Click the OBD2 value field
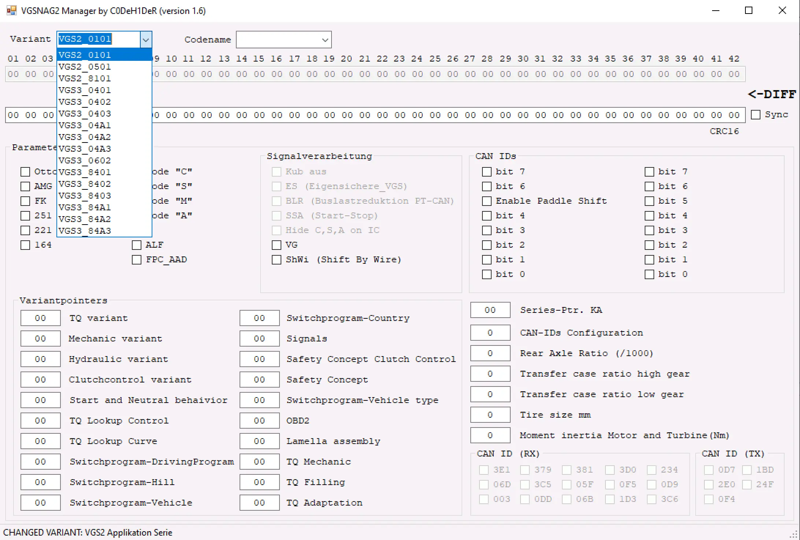 point(259,421)
